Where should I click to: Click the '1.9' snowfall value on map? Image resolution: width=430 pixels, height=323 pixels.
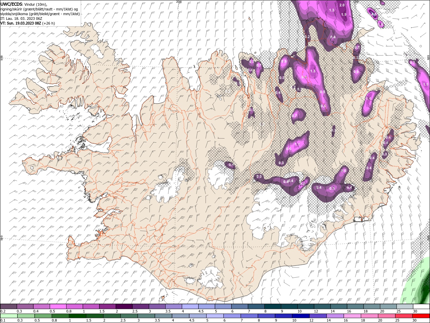[344, 15]
